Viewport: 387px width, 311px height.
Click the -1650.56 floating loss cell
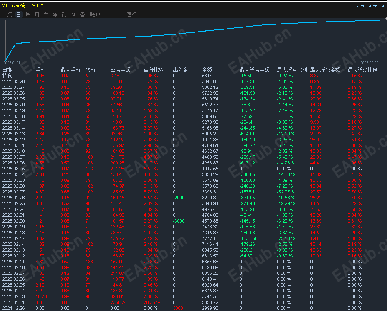tap(248, 239)
